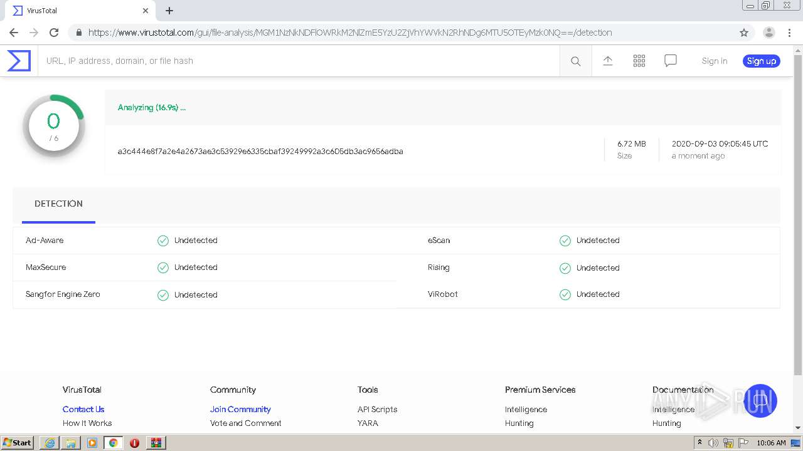Click ViRobot undetected check icon
This screenshot has width=803, height=451.
point(565,294)
